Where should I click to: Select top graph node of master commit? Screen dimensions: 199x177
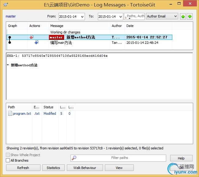[10, 37]
